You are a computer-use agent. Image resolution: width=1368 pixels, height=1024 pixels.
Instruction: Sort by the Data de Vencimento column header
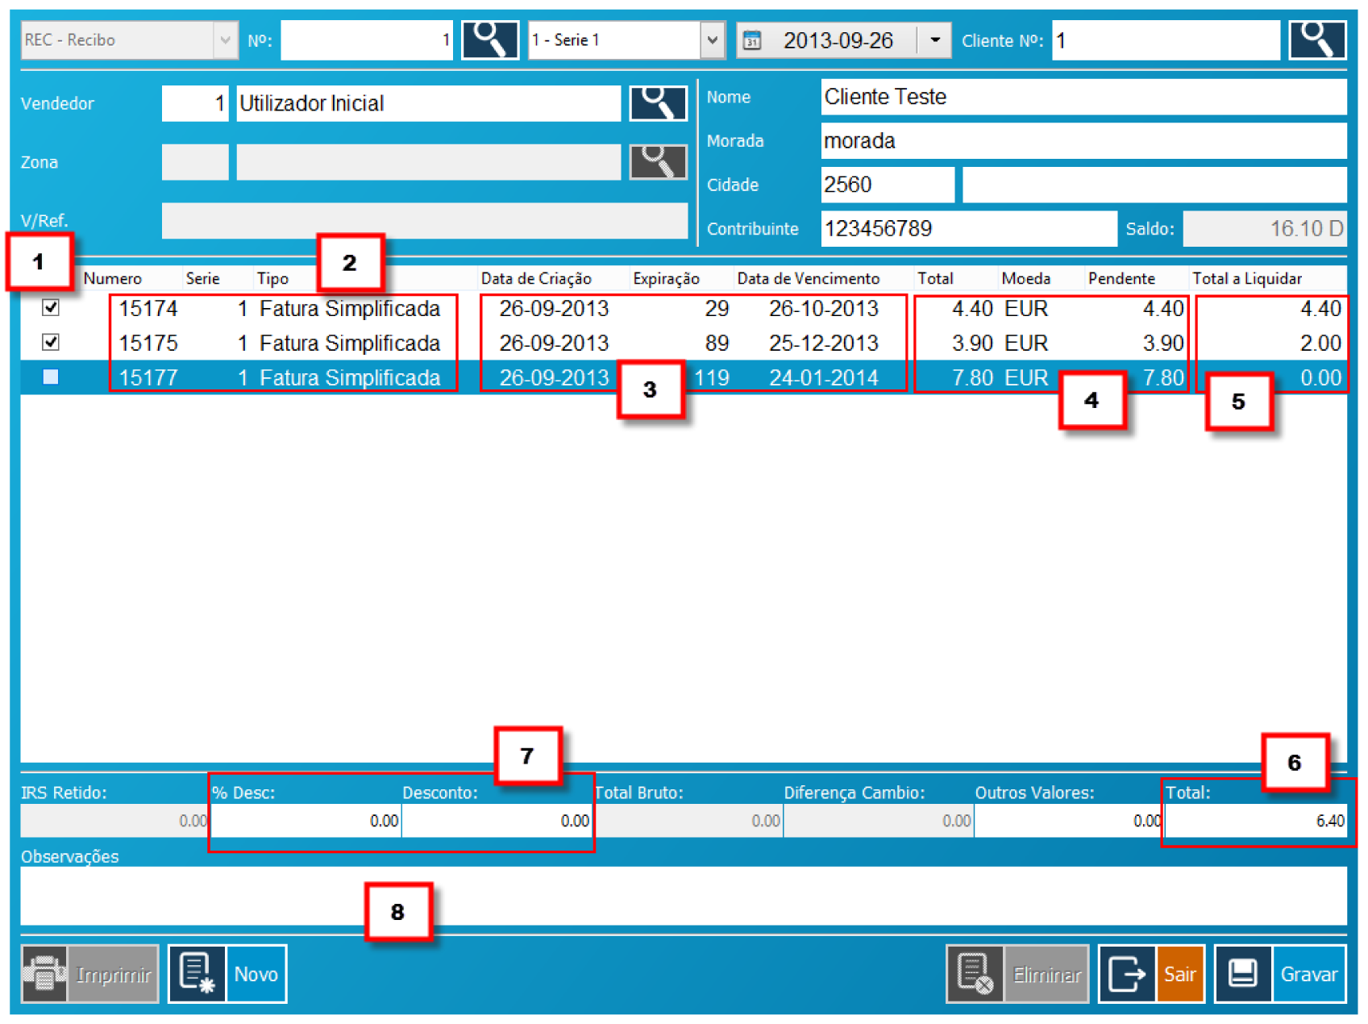(808, 279)
